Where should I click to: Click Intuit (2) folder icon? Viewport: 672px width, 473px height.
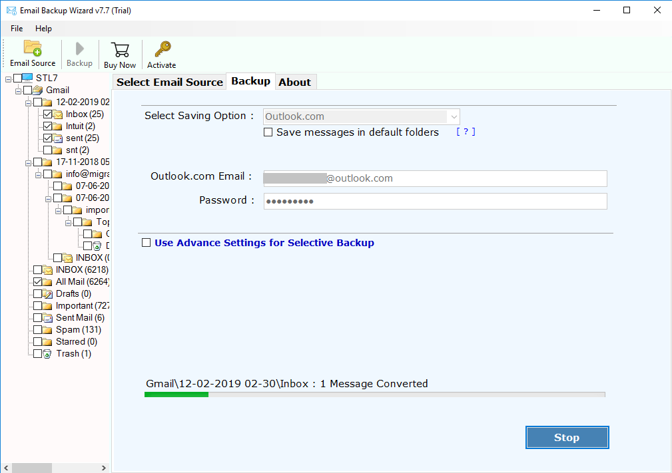[x=57, y=126]
